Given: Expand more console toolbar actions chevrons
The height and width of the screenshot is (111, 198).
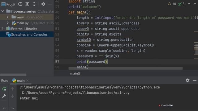Looking at the screenshot, I should click(x=12, y=108).
